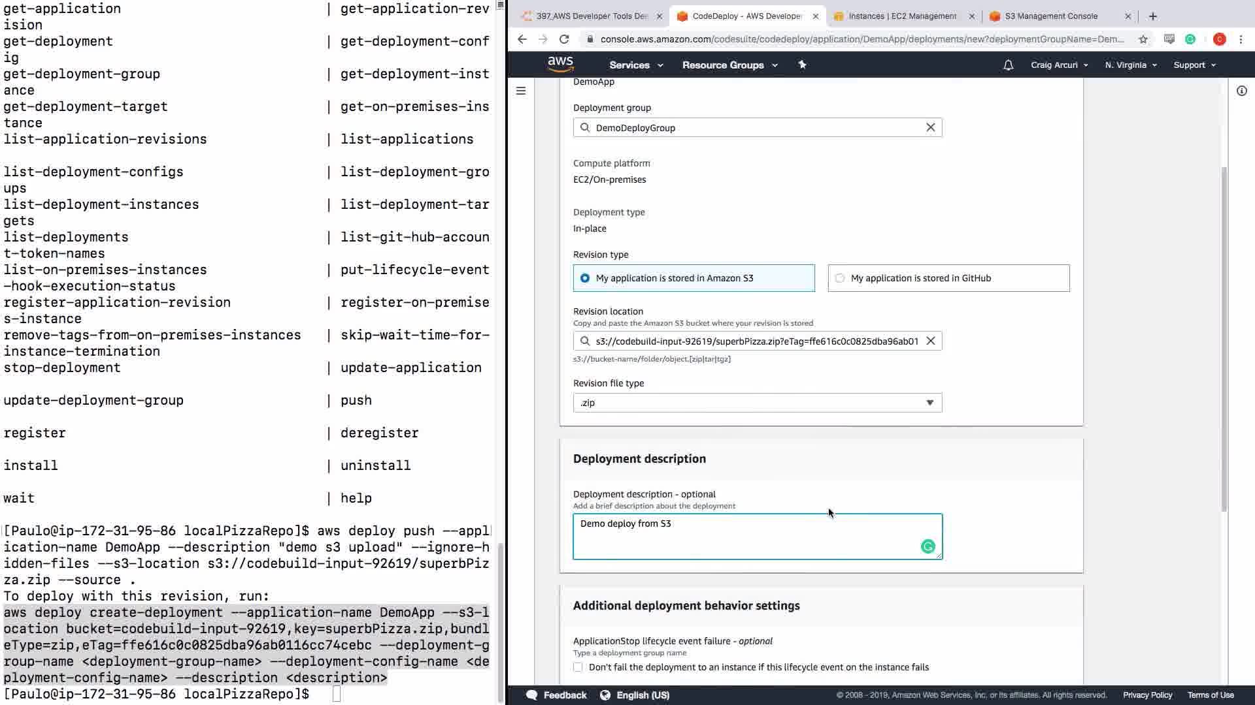Enable Don't fail the deployment checkbox
This screenshot has height=705, width=1255.
[578, 667]
